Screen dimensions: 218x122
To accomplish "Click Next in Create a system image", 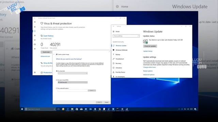I will coord(99,102).
